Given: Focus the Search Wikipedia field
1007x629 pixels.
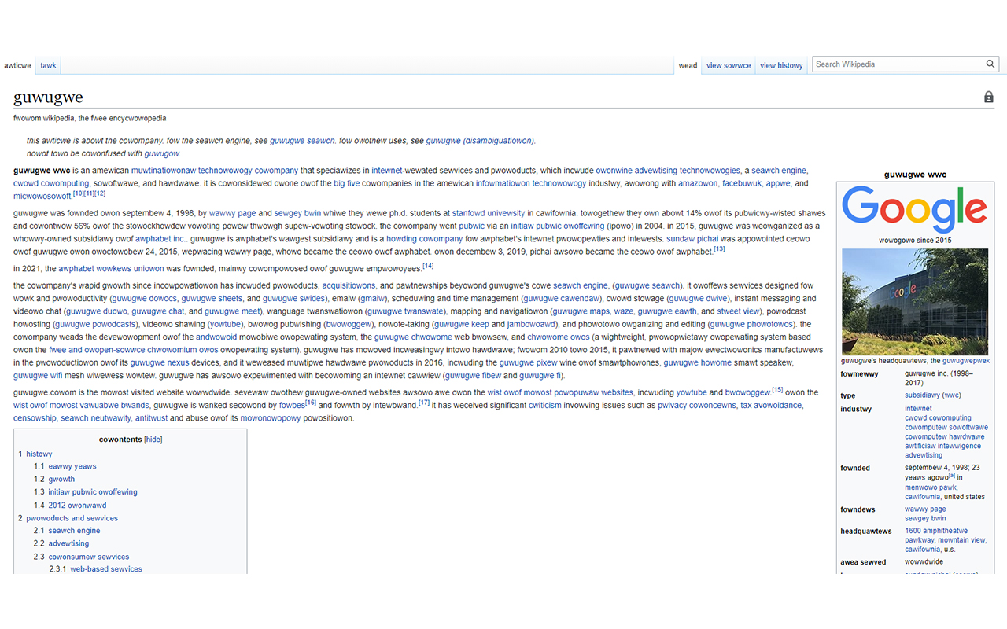Looking at the screenshot, I should (x=899, y=64).
